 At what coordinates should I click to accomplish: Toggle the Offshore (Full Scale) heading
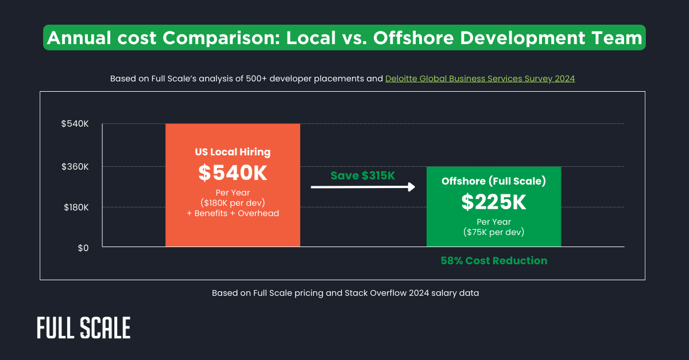(x=494, y=181)
